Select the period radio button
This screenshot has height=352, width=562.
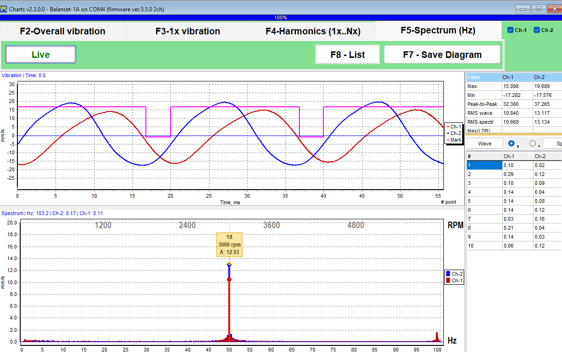tap(532, 144)
